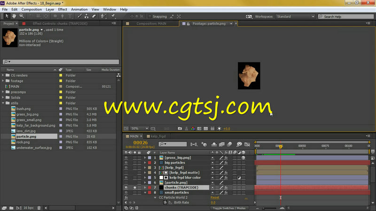Viewport: 376px width, 211px height.
Task: Toggle effects fx switch on big particles layer
Action: 226,163
